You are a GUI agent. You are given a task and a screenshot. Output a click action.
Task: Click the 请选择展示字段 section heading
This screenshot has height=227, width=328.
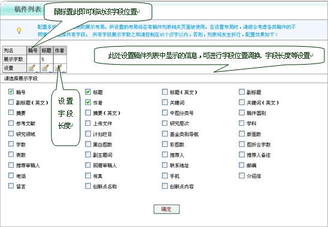coord(21,78)
